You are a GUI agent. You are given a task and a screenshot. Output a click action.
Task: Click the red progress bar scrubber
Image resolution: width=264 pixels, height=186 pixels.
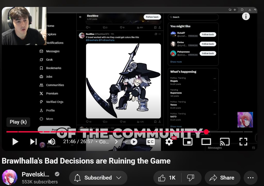[x=206, y=132]
